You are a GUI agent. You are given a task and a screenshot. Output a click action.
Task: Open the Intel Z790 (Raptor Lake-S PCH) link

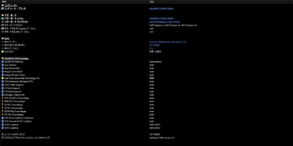point(164,22)
